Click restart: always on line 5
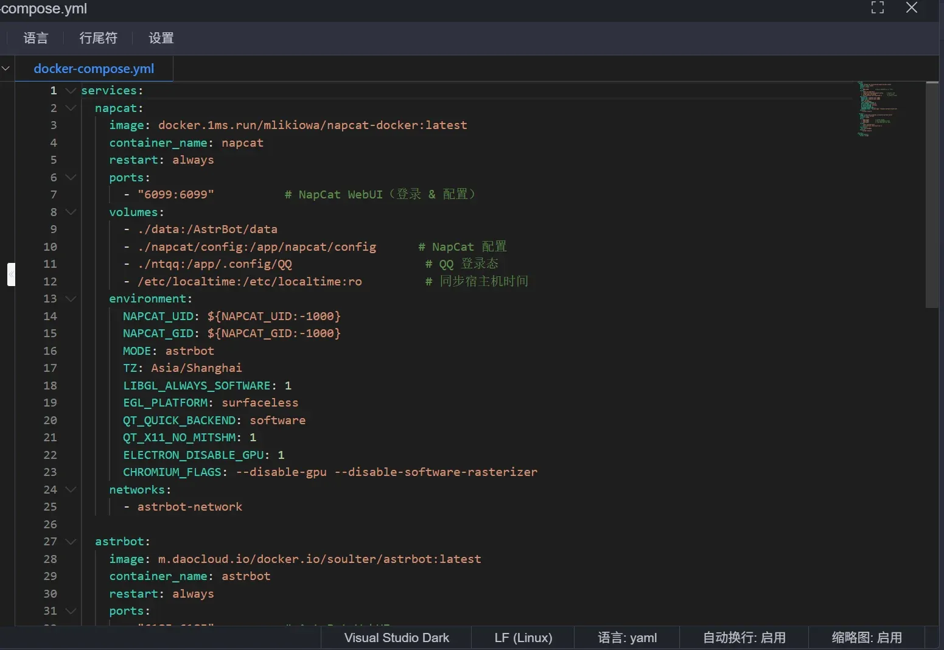Screen dimensions: 944x650 tap(161, 160)
